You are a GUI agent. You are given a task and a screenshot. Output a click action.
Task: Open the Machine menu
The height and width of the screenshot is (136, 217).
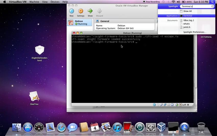click(34, 2)
